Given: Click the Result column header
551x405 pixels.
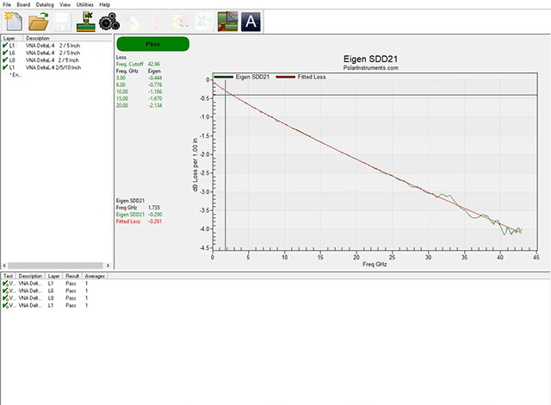Looking at the screenshot, I should pyautogui.click(x=71, y=276).
